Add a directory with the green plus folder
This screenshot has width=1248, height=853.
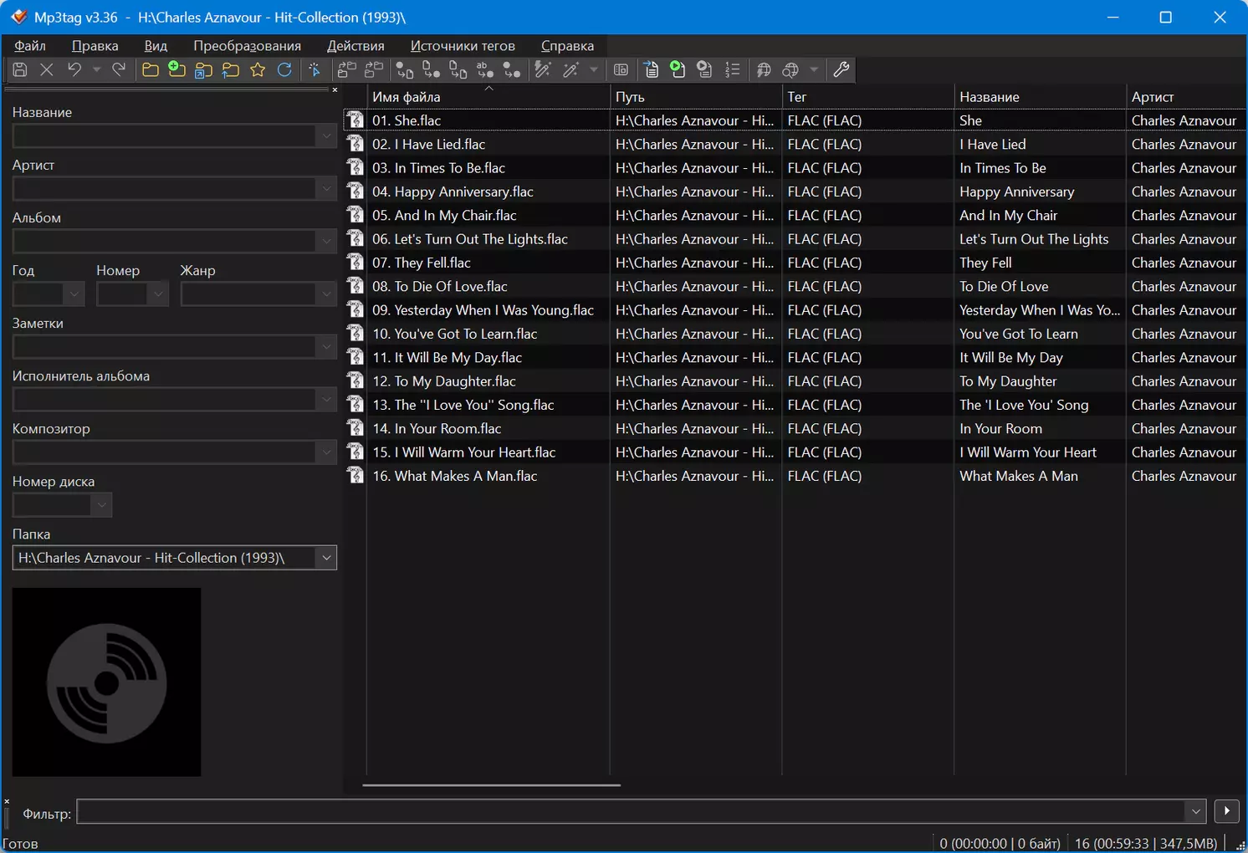pyautogui.click(x=176, y=70)
